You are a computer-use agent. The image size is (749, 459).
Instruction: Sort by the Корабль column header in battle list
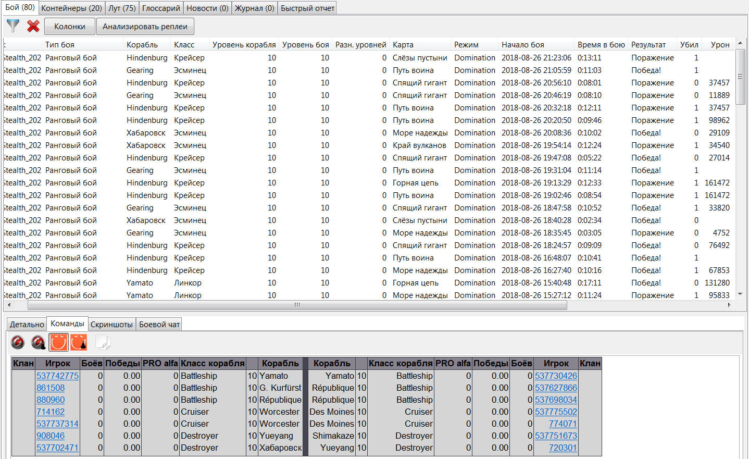tap(147, 45)
